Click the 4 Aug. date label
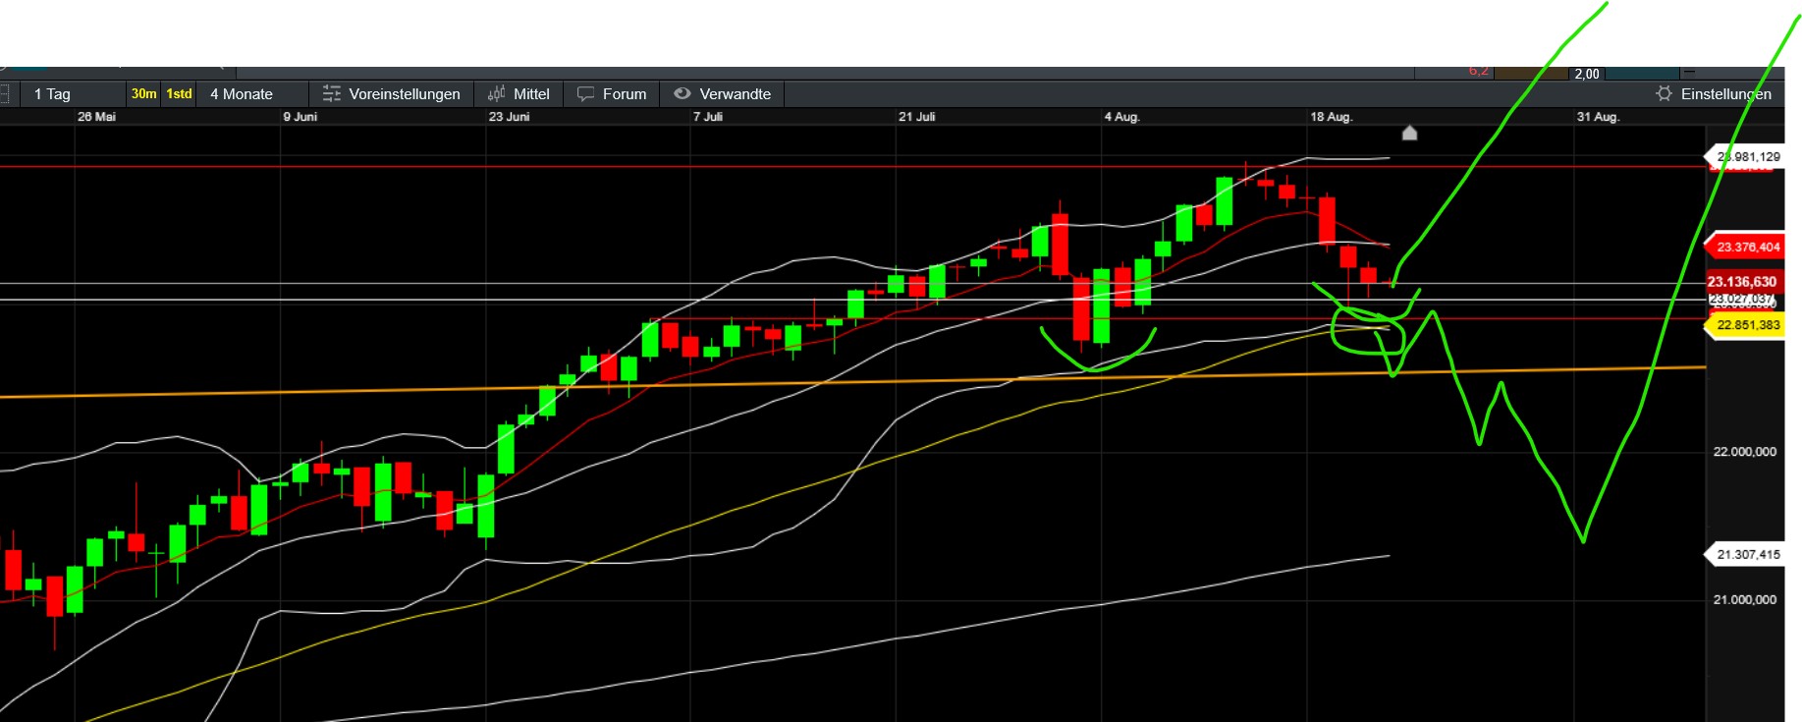1802x722 pixels. click(x=1121, y=117)
